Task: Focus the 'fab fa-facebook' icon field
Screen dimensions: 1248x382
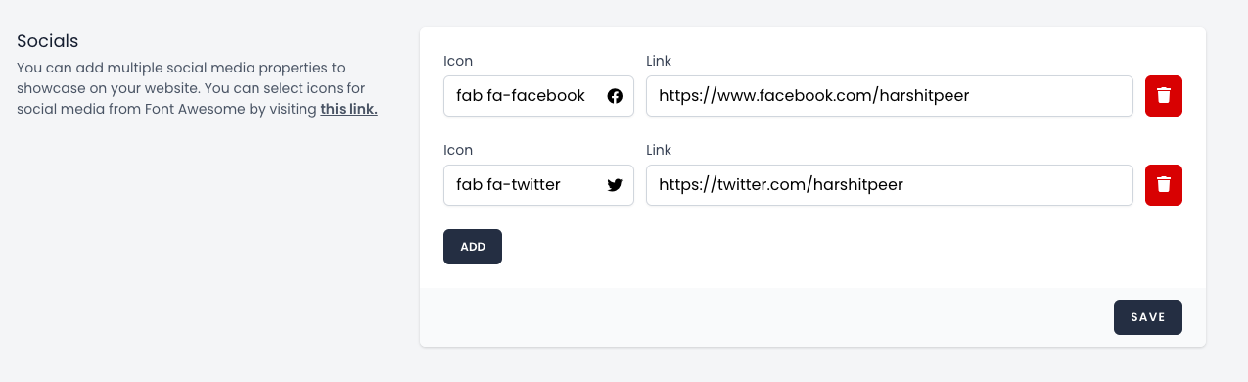Action: click(538, 96)
